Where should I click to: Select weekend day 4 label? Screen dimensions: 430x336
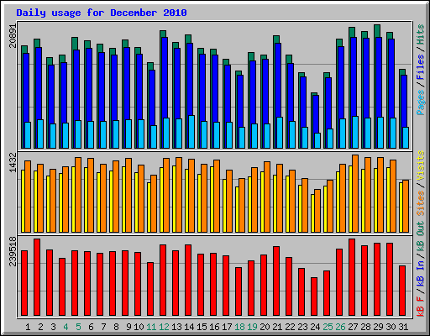[x=66, y=327]
